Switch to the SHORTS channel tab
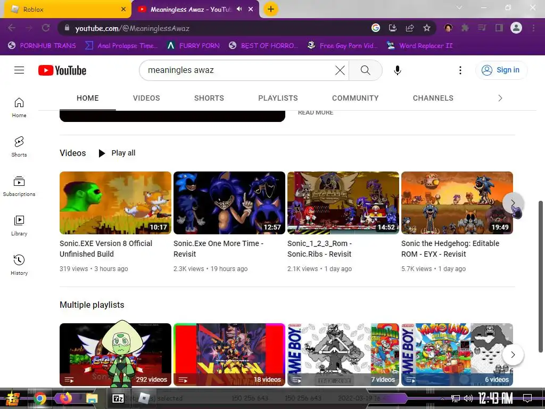This screenshot has height=409, width=545. (x=209, y=98)
